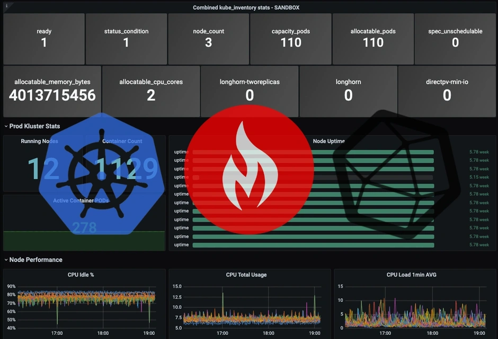
Task: Open the CPU Idle % panel title menu
Action: 81,275
